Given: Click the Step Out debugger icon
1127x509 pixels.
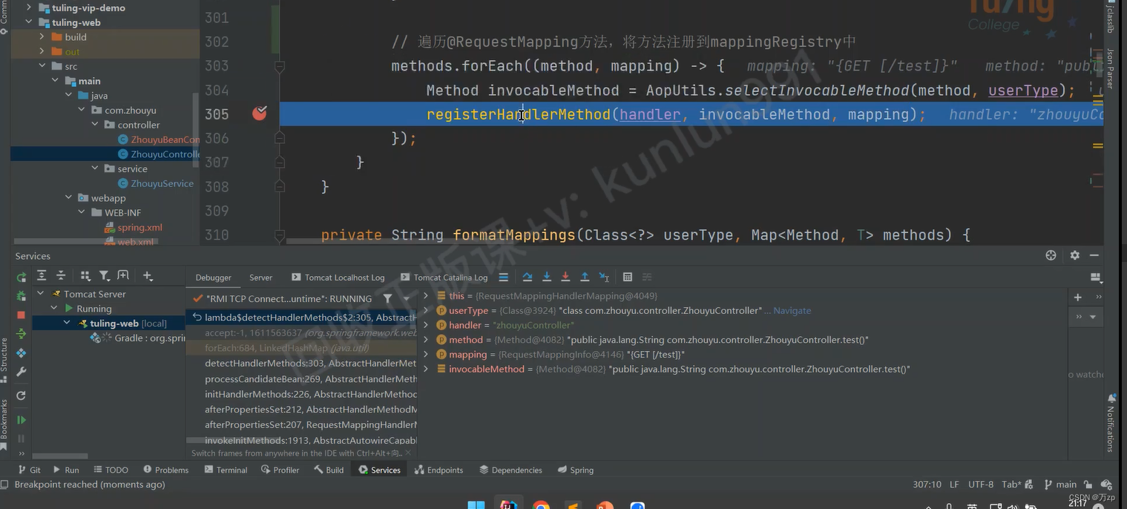Looking at the screenshot, I should [585, 277].
